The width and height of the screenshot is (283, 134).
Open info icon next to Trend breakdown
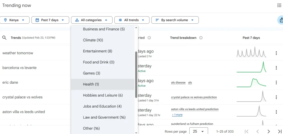point(201,38)
